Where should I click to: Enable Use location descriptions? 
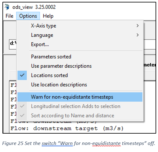click(x=80, y=85)
